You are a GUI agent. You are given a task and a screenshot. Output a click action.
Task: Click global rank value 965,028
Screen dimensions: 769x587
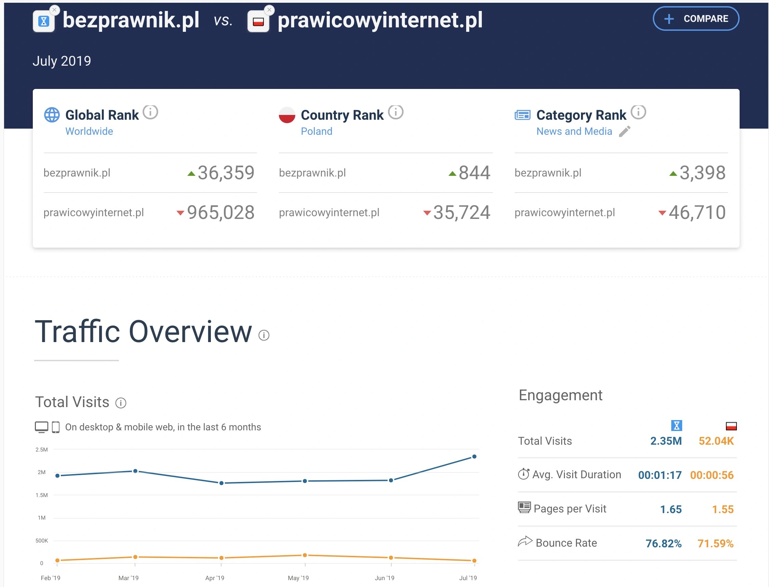(x=220, y=212)
